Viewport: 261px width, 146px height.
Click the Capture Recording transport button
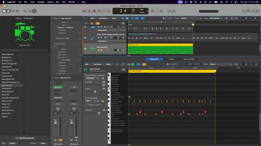99,11
